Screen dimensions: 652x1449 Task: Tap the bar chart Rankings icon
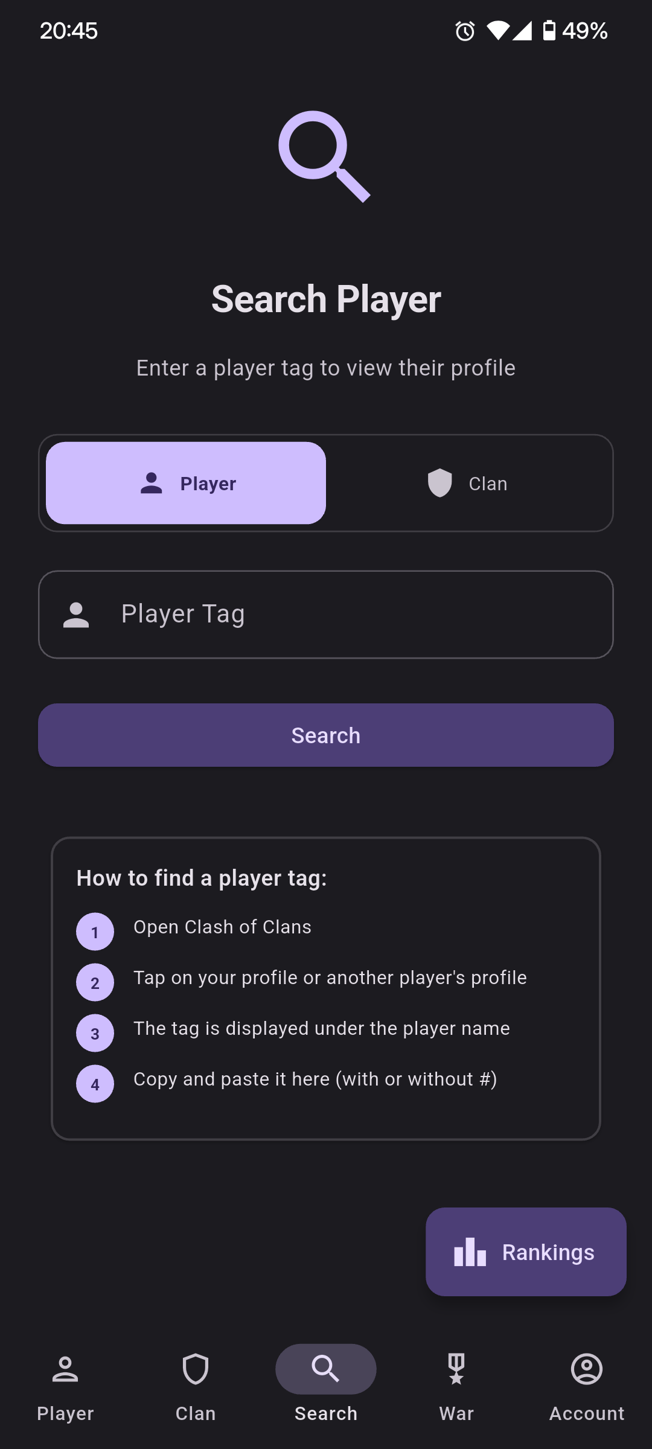[470, 1252]
